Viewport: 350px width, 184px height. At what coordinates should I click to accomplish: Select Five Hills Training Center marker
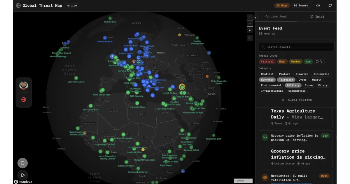pos(197,38)
